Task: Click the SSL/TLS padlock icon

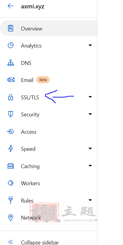Action: pyautogui.click(x=10, y=97)
